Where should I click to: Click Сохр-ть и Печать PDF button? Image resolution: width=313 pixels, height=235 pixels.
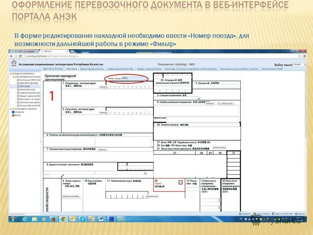coord(282,214)
